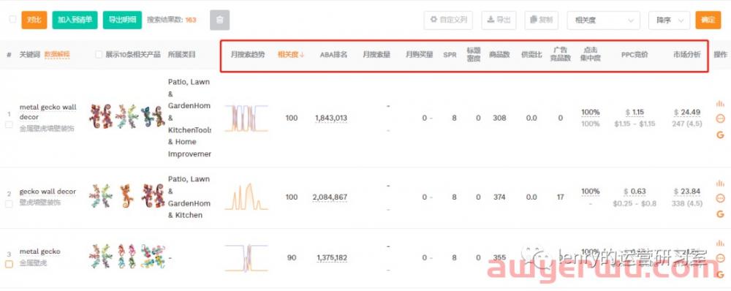Open bar chart icon for metal gecko wall decor

(x=720, y=104)
